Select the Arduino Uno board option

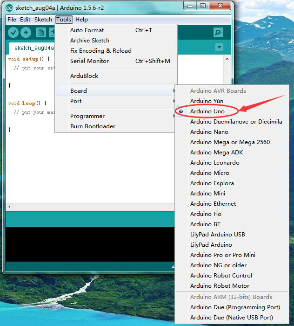[207, 111]
